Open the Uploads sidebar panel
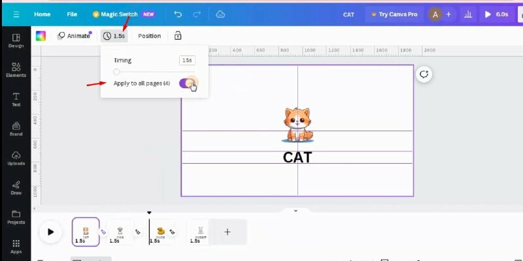 click(x=16, y=159)
